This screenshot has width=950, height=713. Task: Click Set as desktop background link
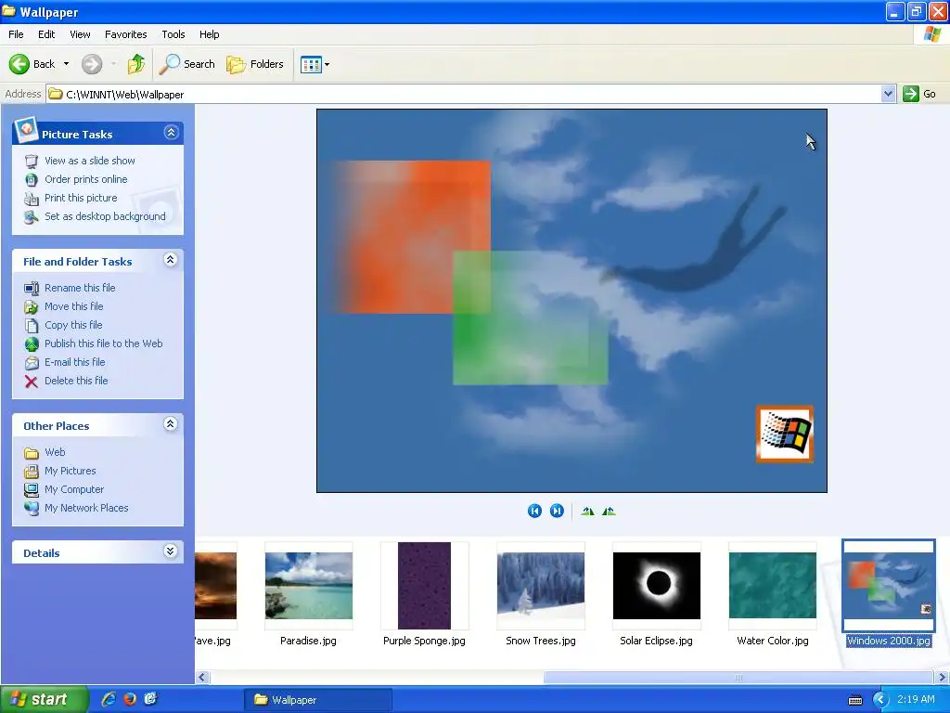click(105, 216)
